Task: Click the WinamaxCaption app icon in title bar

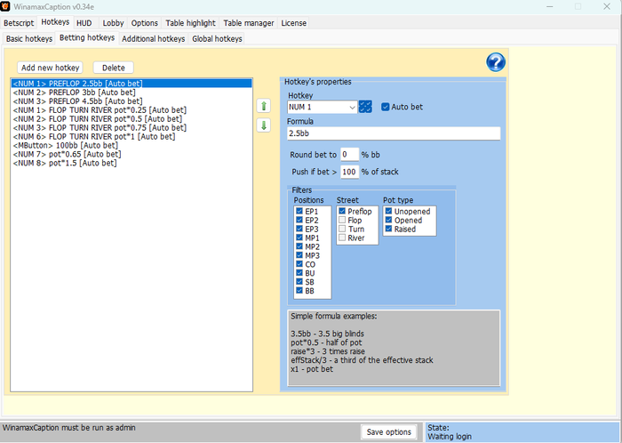Action: [5, 6]
